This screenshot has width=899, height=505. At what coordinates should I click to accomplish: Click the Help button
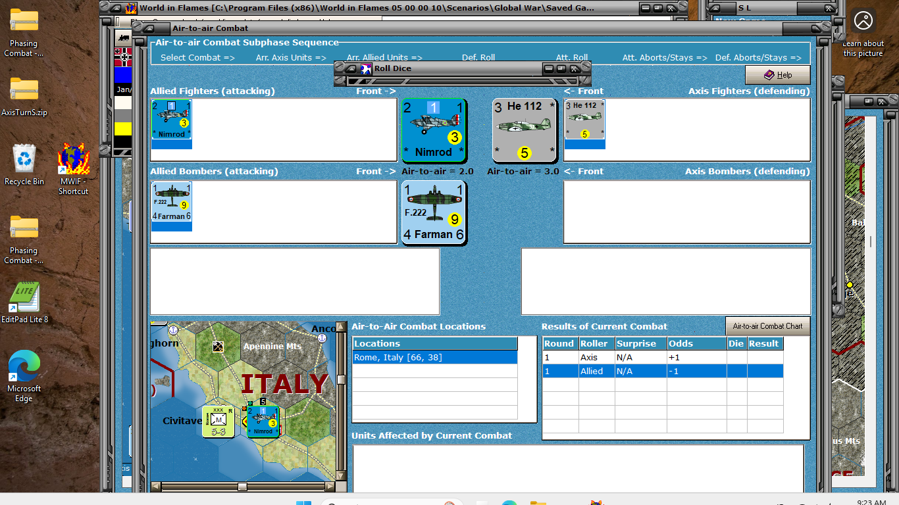coord(777,75)
